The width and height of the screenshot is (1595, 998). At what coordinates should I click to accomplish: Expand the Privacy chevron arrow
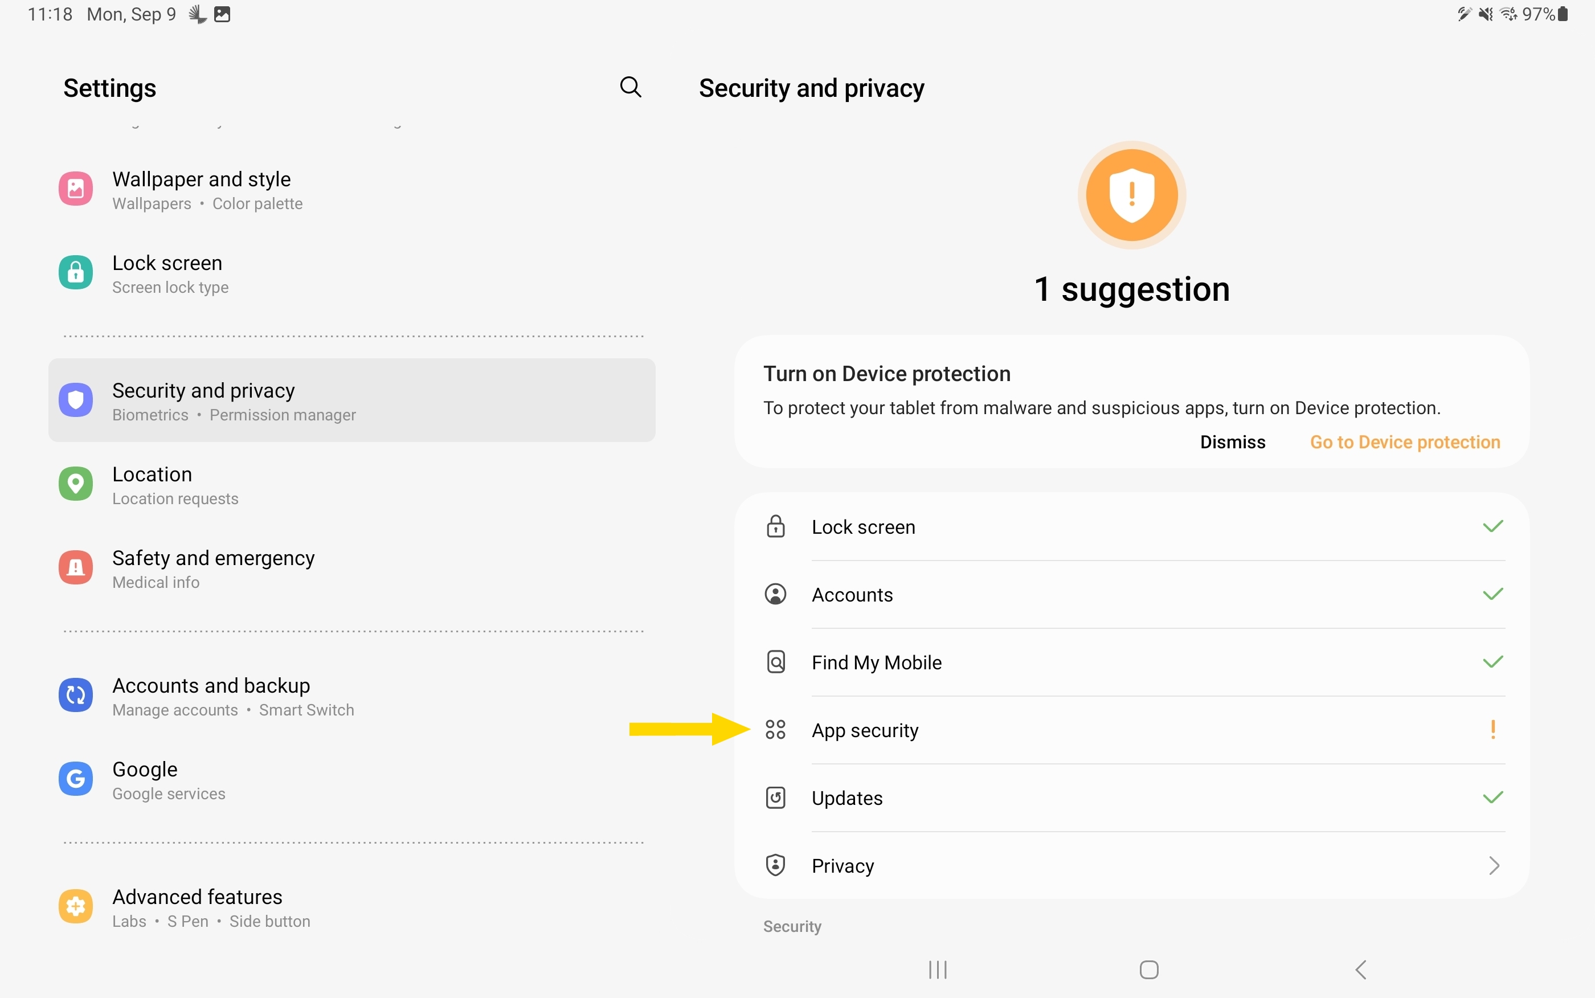(1494, 865)
